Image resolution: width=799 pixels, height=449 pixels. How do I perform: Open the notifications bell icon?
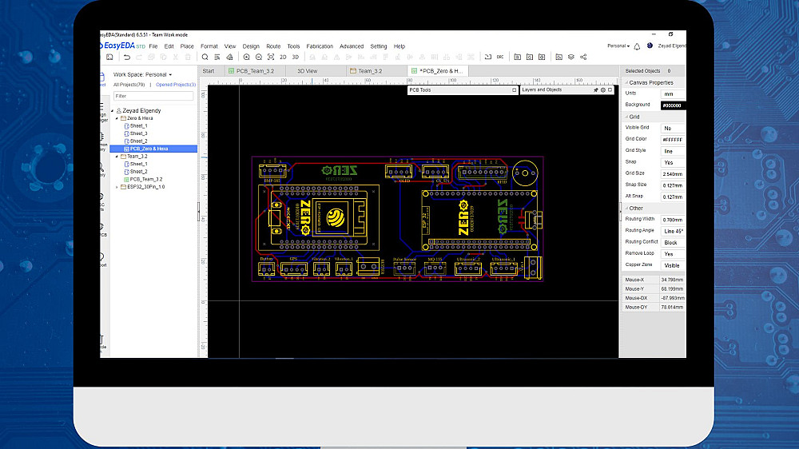(x=638, y=46)
